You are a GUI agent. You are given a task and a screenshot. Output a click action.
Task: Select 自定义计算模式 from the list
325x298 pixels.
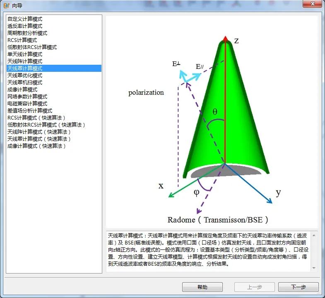(x=54, y=19)
